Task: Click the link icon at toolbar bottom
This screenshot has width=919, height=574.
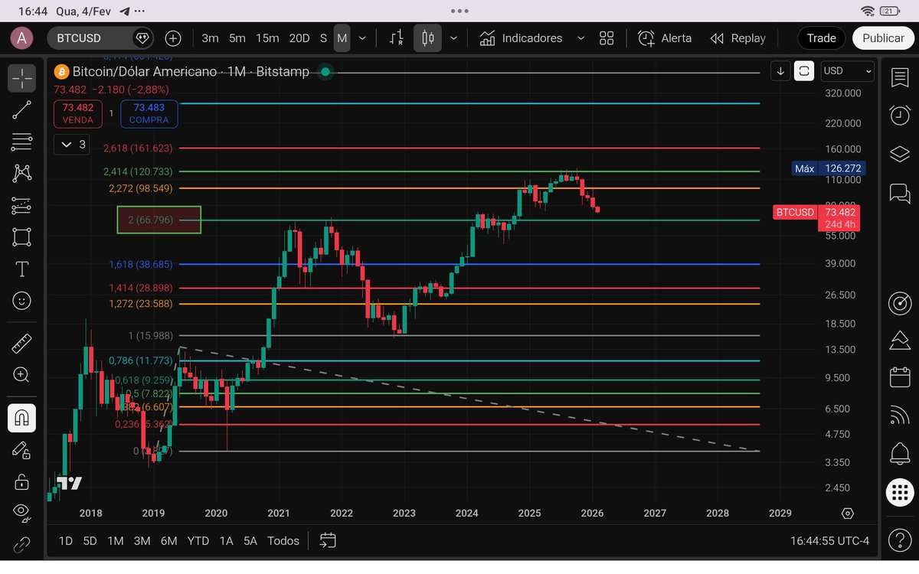Action: point(22,545)
